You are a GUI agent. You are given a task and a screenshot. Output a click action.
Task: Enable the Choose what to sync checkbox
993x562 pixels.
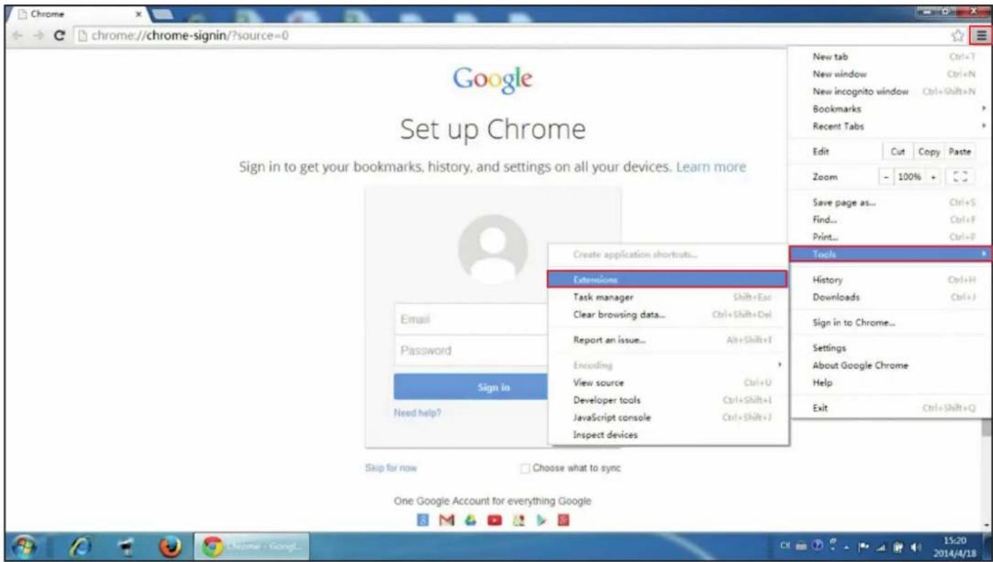[x=525, y=468]
